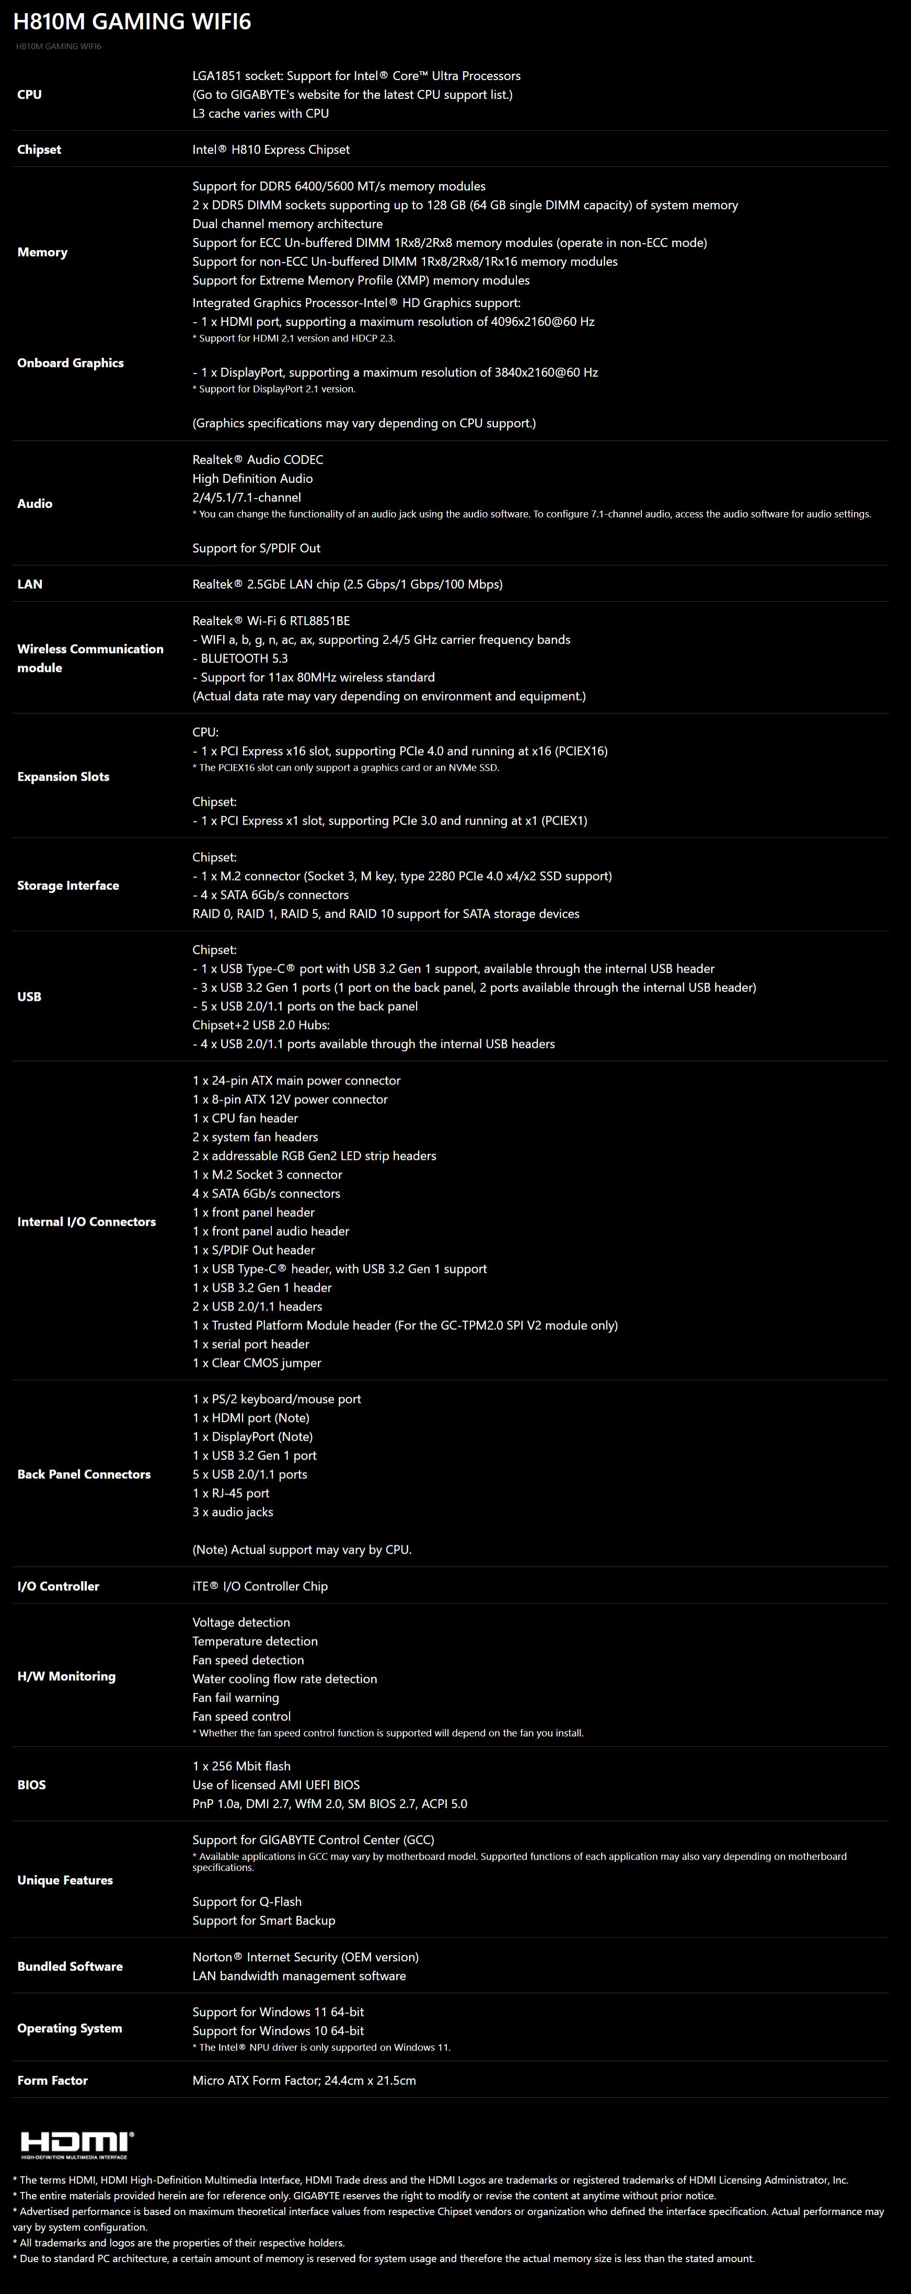
Task: Click the HDMI logo at the bottom
Action: click(x=76, y=2144)
